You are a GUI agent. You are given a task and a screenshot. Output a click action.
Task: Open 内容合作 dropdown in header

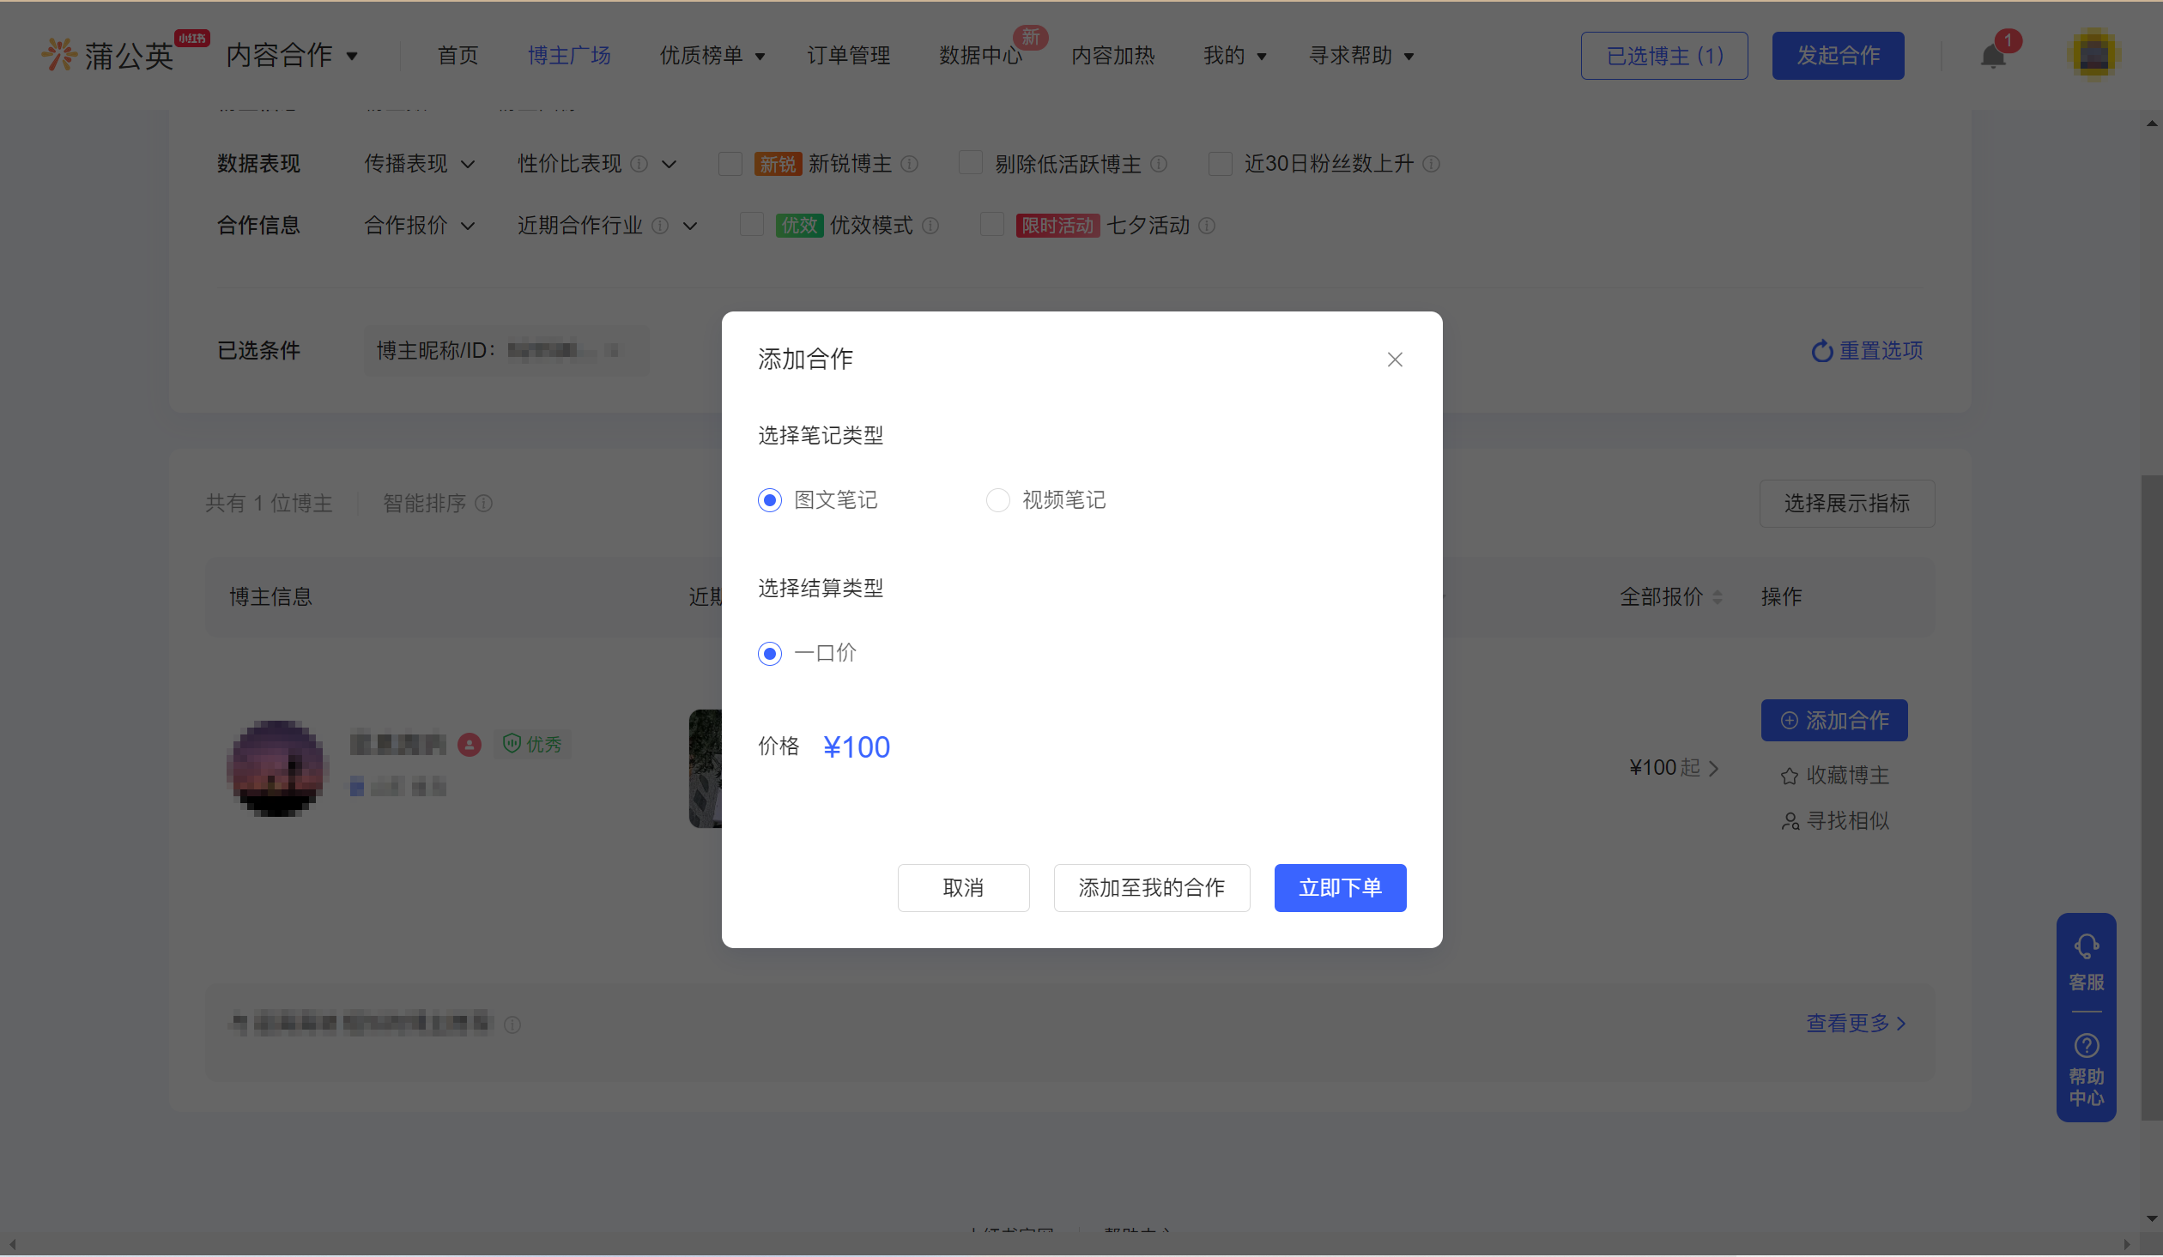pyautogui.click(x=292, y=56)
